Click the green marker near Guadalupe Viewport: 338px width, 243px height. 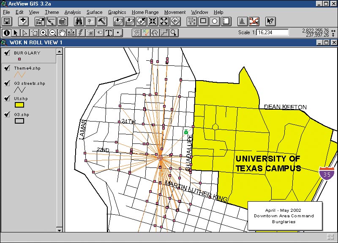(186, 132)
